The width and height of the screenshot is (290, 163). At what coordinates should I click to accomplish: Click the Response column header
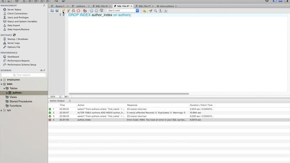click(132, 105)
